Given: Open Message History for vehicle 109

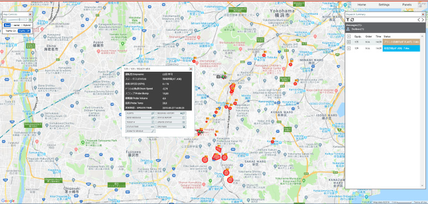Looking at the screenshot, I should (x=171, y=113).
